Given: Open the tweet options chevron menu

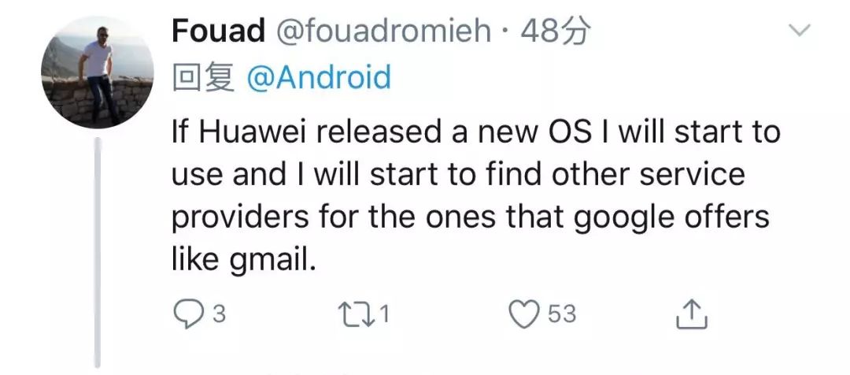Looking at the screenshot, I should [800, 32].
